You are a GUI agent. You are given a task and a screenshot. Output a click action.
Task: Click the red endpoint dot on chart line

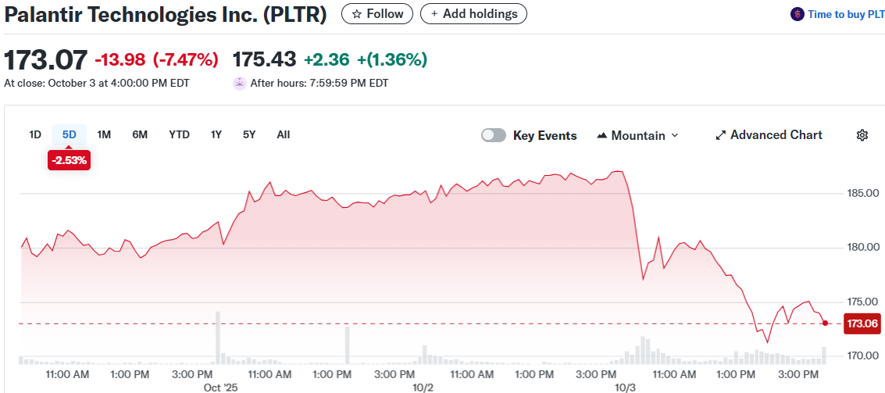pos(826,323)
